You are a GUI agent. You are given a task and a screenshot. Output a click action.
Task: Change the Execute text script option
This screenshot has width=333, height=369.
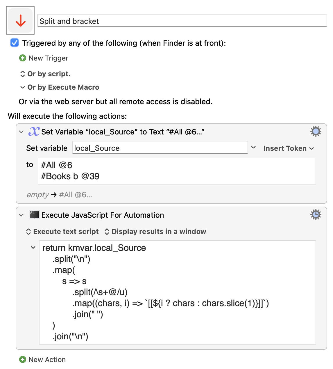[x=62, y=232]
